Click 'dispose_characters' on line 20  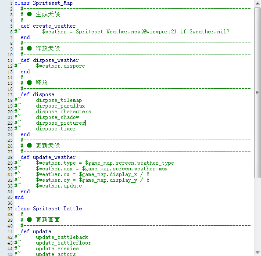(64, 112)
